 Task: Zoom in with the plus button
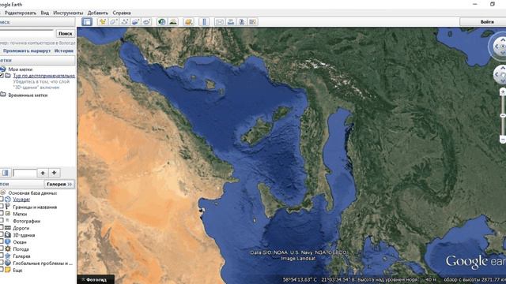503,92
